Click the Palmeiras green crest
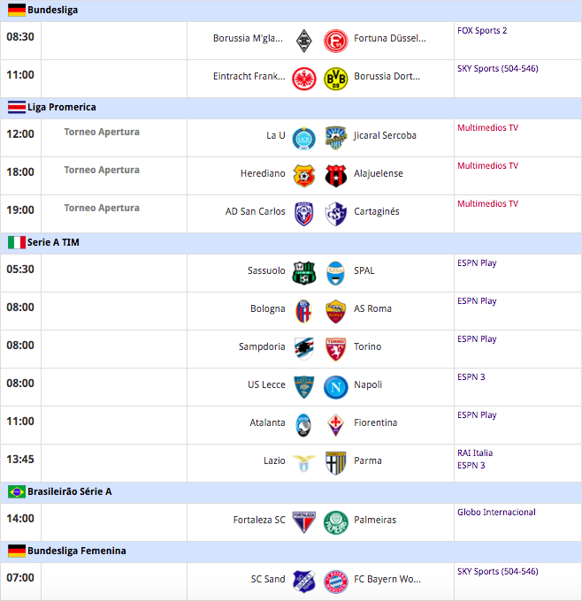This screenshot has width=582, height=601. tap(336, 522)
